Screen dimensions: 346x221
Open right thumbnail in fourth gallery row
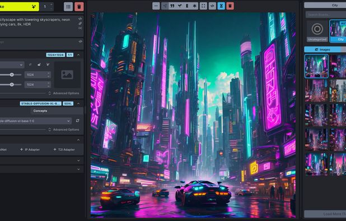[338, 140]
